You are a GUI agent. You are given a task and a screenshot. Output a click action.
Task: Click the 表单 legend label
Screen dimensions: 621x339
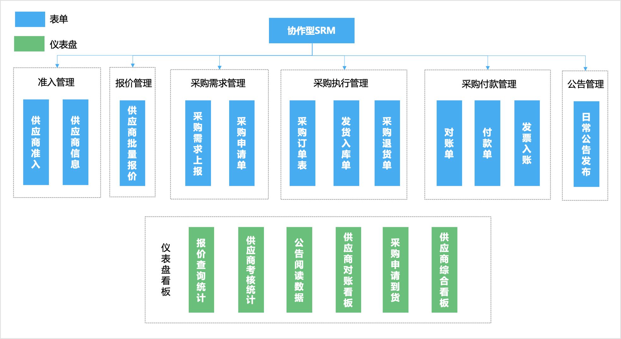[59, 19]
